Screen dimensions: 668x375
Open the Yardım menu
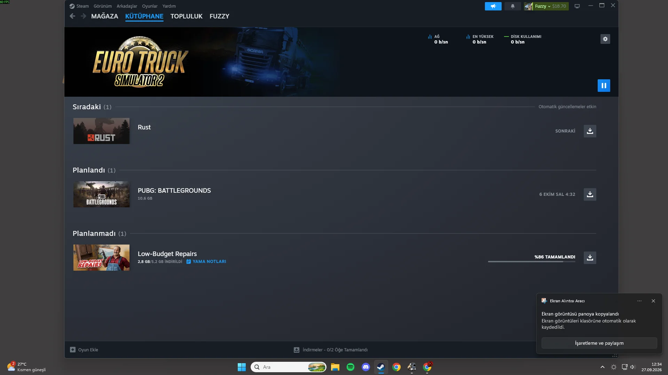(169, 6)
